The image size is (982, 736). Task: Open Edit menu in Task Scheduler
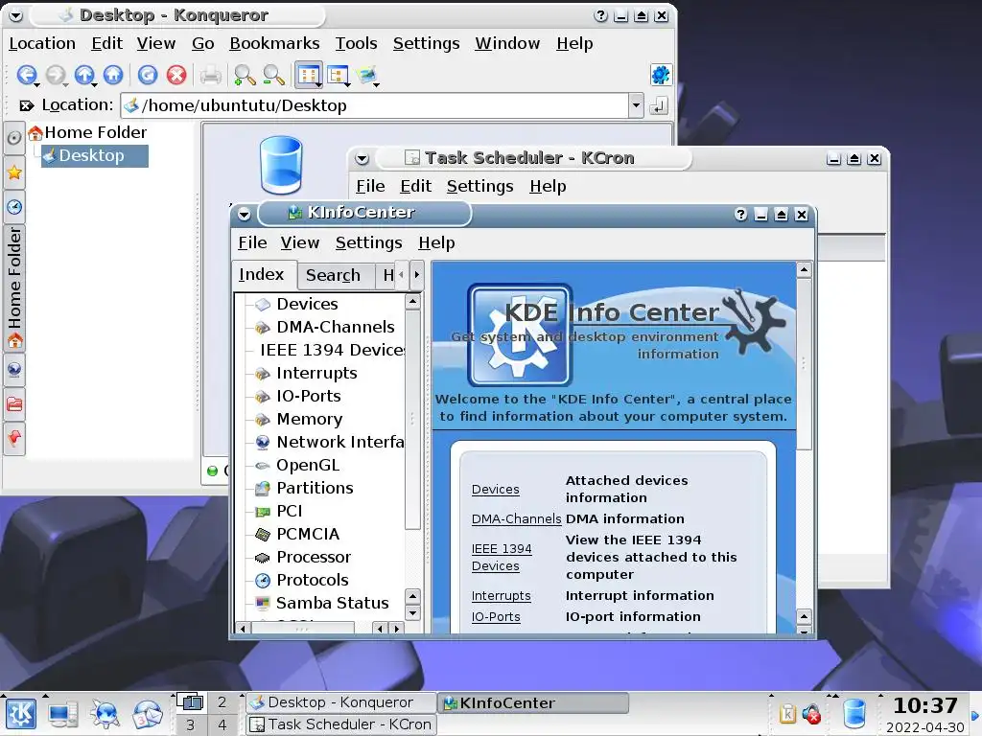click(416, 186)
